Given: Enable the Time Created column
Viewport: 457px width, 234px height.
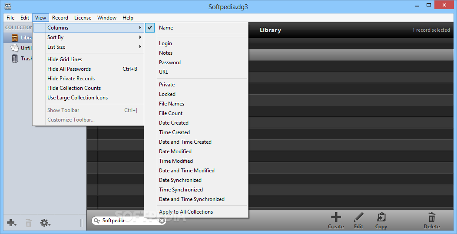Looking at the screenshot, I should pyautogui.click(x=196, y=132).
